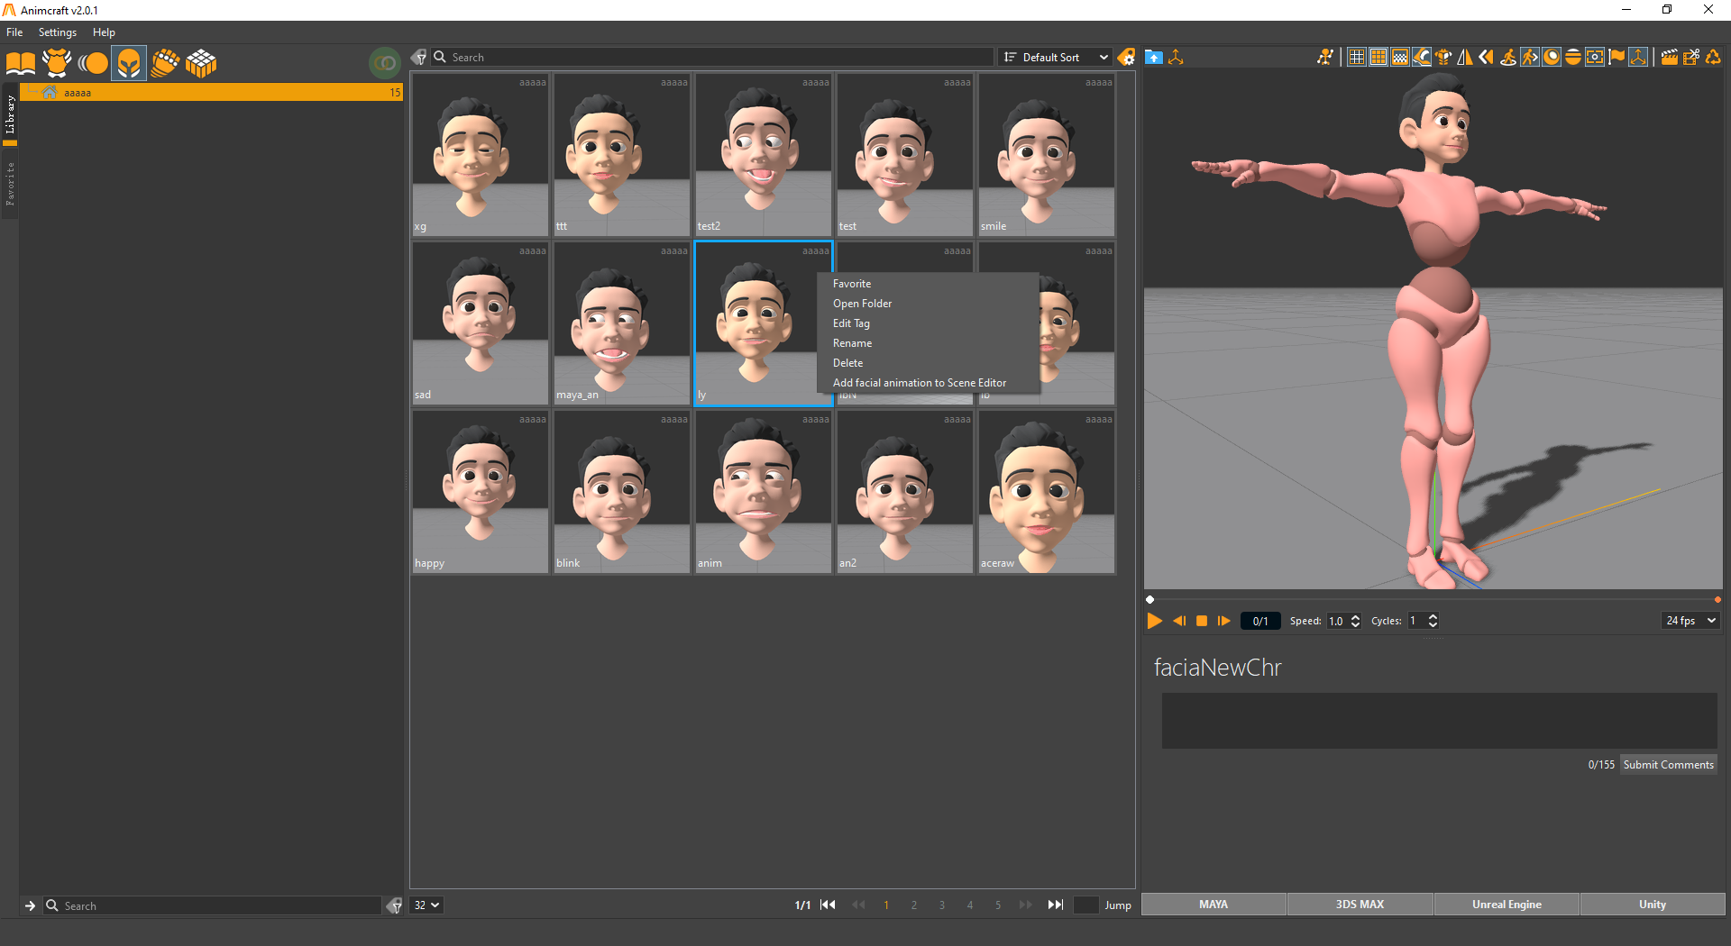Open the book-shaped library category icon

click(x=21, y=63)
